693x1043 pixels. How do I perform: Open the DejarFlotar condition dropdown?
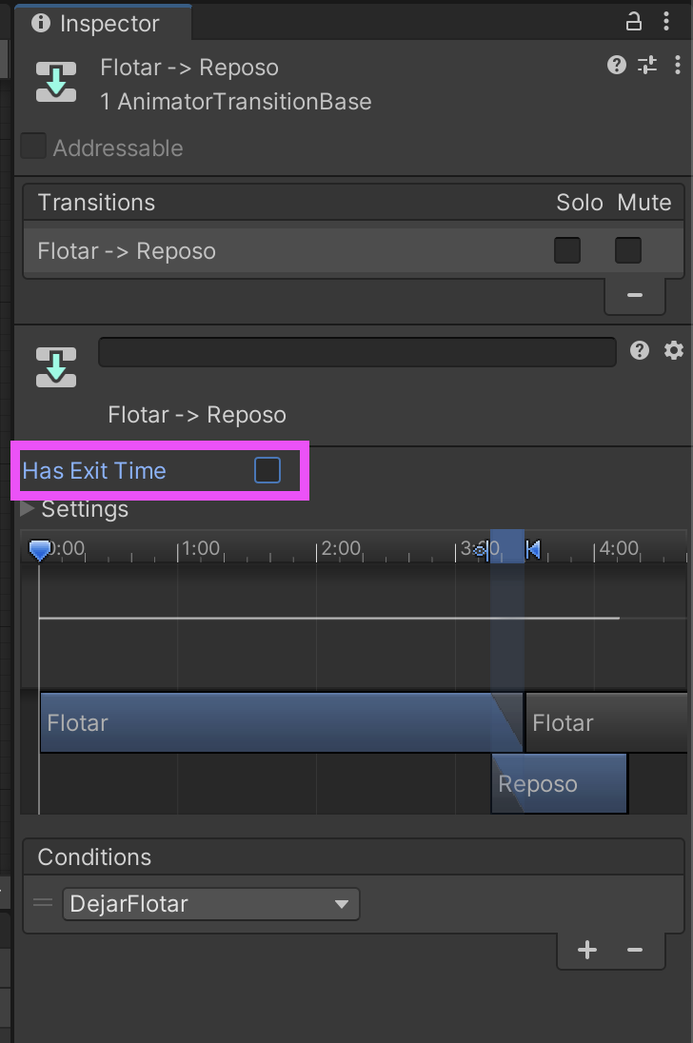[210, 904]
